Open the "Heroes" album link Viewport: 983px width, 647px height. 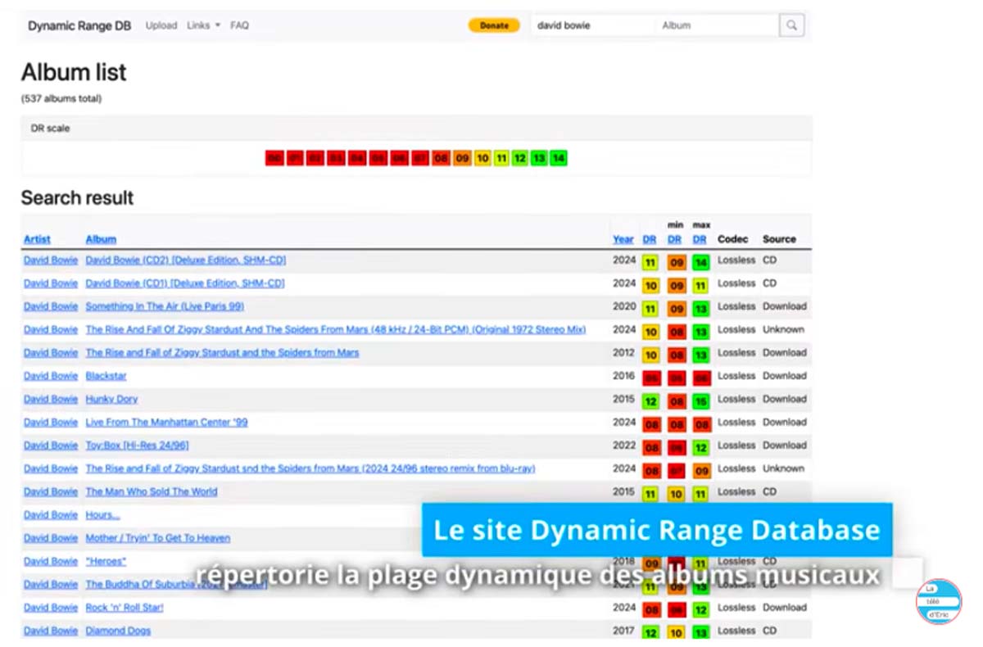click(106, 561)
